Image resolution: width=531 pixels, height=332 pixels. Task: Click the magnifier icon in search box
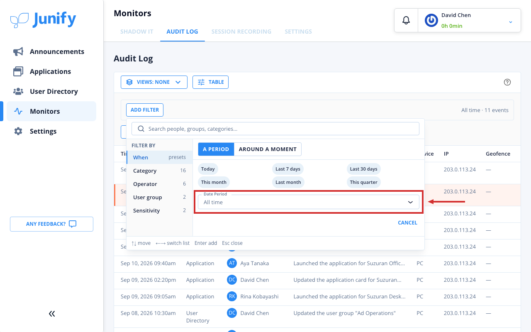click(141, 129)
